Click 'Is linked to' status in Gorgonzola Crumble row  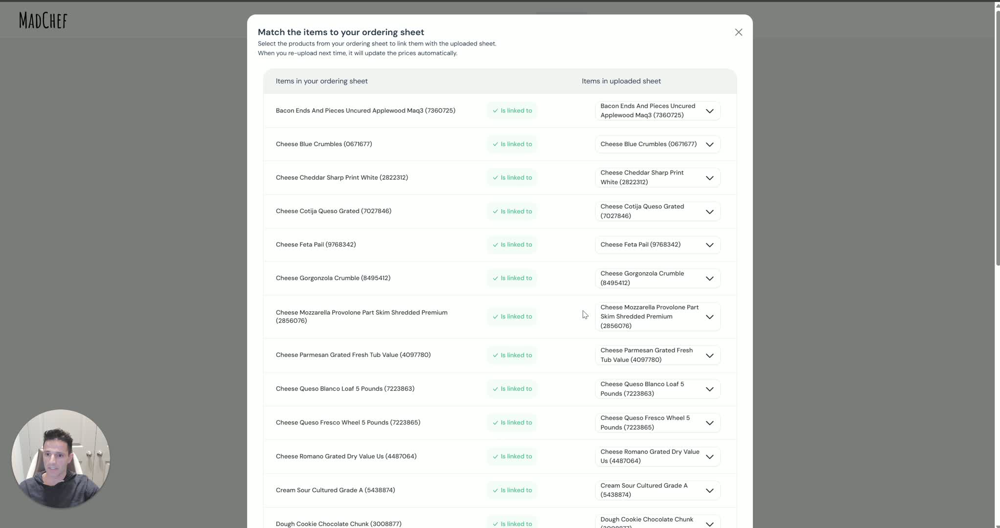click(x=512, y=278)
